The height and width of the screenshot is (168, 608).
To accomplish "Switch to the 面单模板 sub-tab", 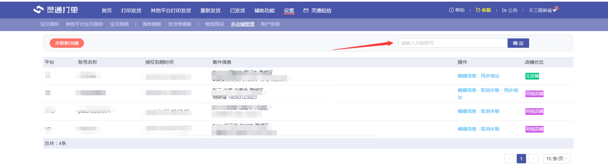I will 152,24.
